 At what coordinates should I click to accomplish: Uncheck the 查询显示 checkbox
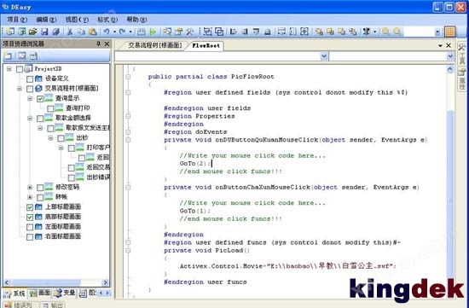(40, 98)
